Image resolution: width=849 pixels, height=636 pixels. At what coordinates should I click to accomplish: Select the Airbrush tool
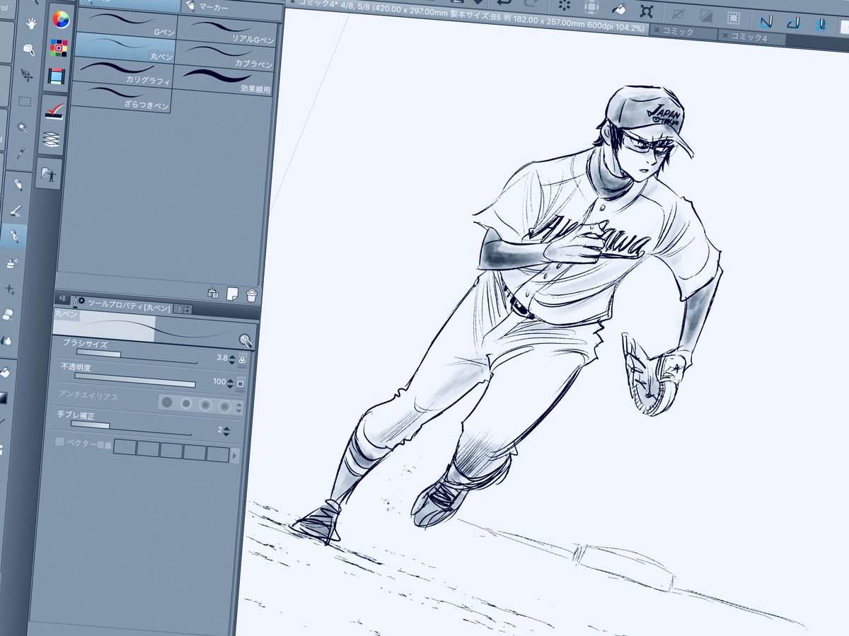point(12,263)
